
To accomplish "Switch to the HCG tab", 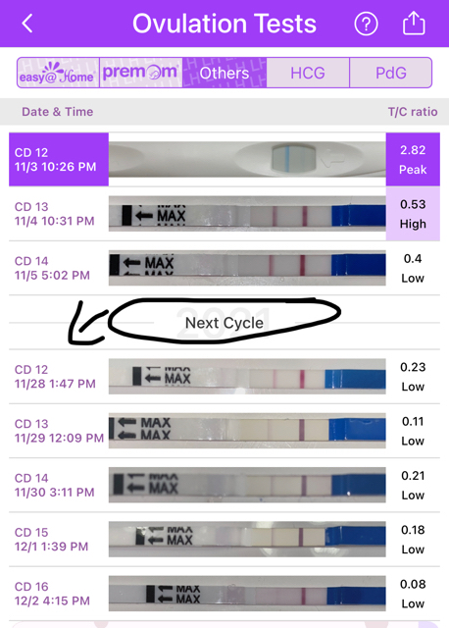I will coord(308,73).
